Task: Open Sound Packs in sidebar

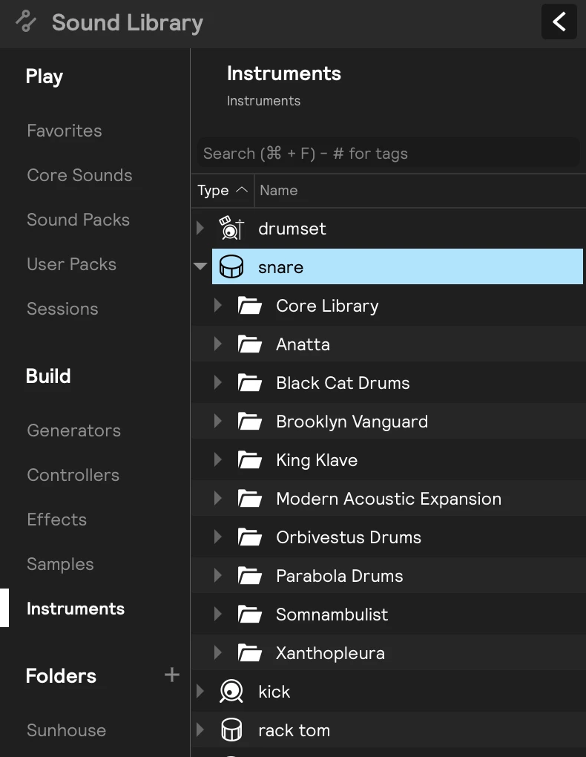Action: coord(78,220)
